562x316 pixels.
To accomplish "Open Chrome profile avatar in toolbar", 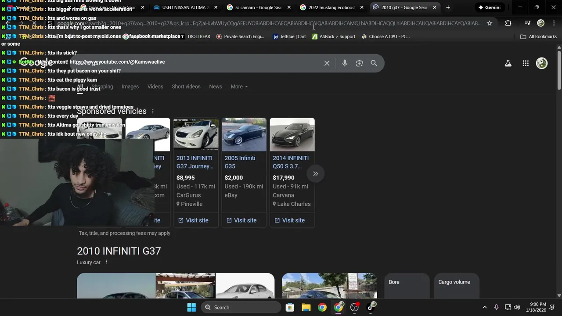I will pos(541,23).
